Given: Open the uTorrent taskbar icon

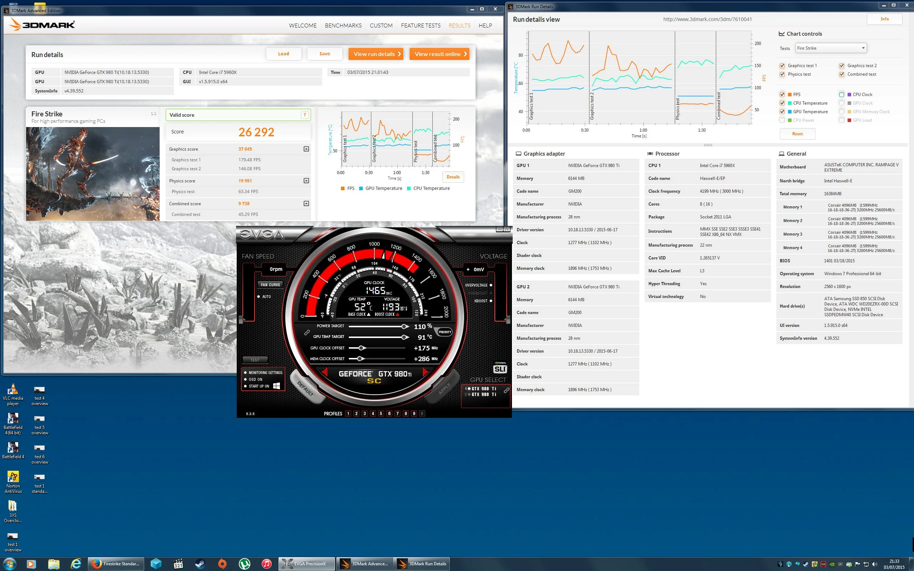Looking at the screenshot, I should (x=244, y=564).
